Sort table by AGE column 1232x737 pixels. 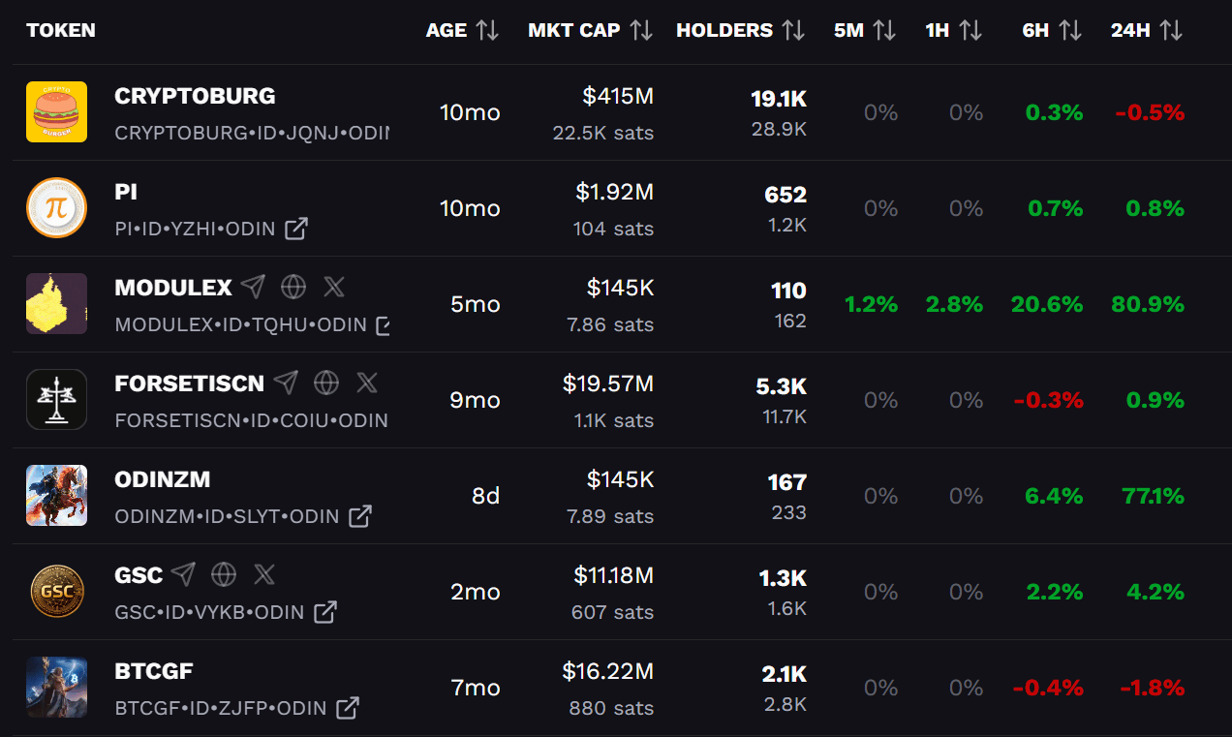[x=488, y=30]
